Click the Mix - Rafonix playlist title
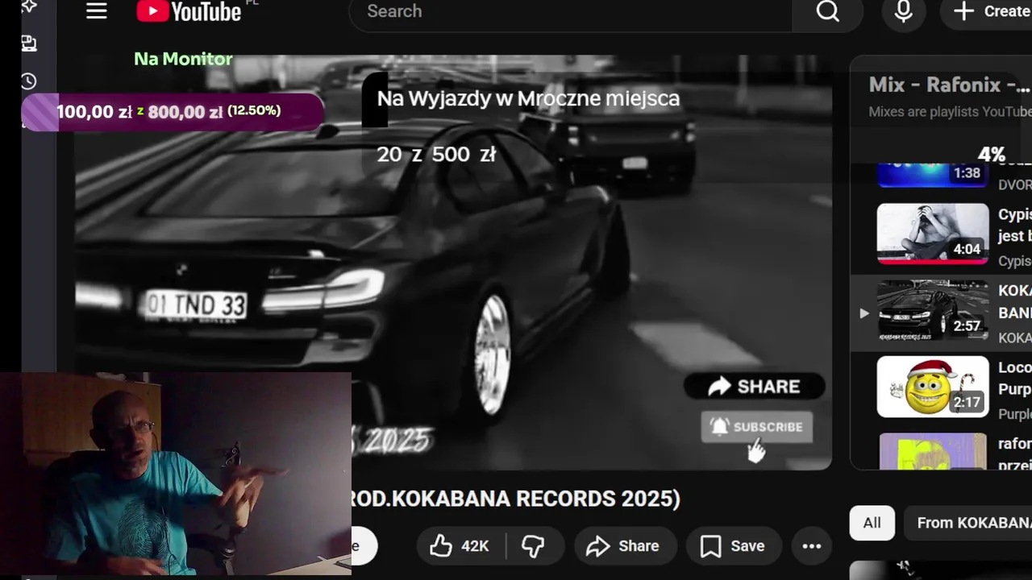Screen dimensions: 1032x580 click(x=950, y=85)
